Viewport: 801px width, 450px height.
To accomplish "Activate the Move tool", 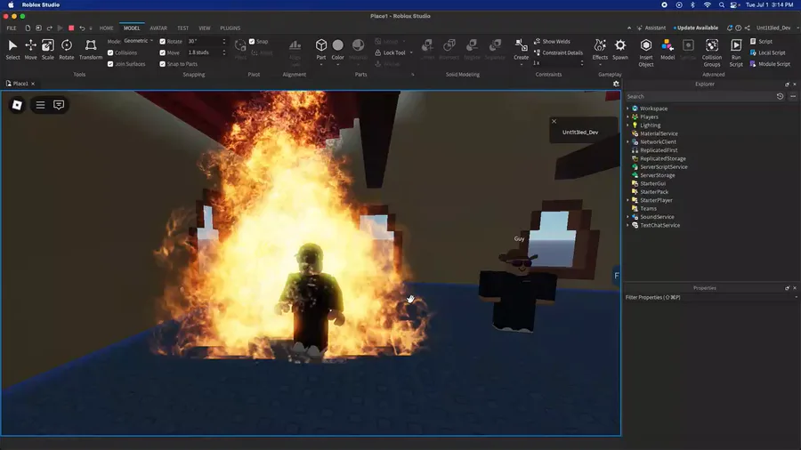I will [30, 50].
